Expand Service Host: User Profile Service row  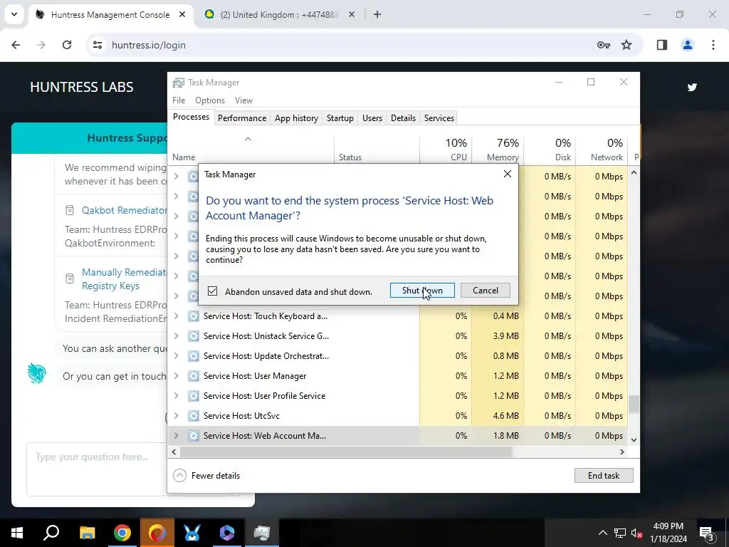pyautogui.click(x=177, y=396)
